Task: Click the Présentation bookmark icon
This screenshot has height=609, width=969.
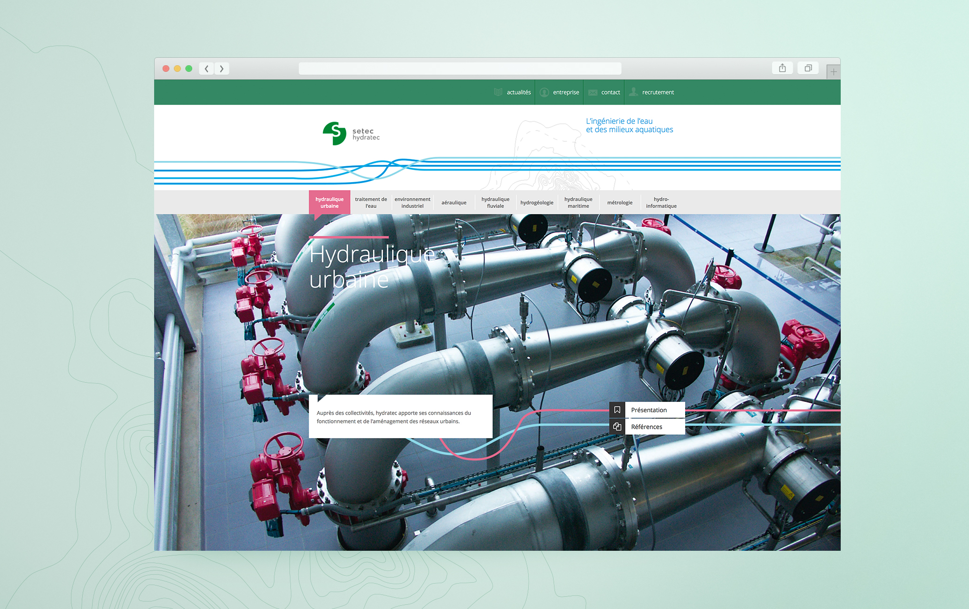Action: 617,410
